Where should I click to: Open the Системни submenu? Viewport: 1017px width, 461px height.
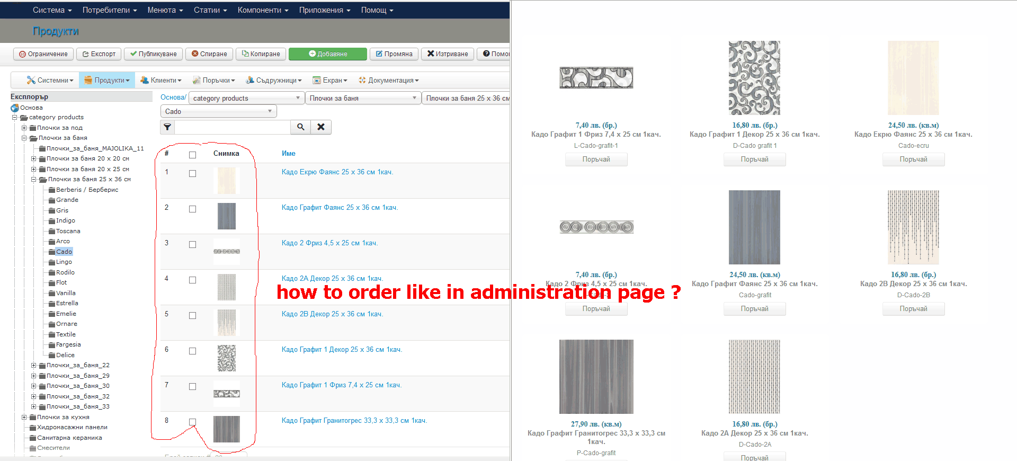click(x=50, y=81)
